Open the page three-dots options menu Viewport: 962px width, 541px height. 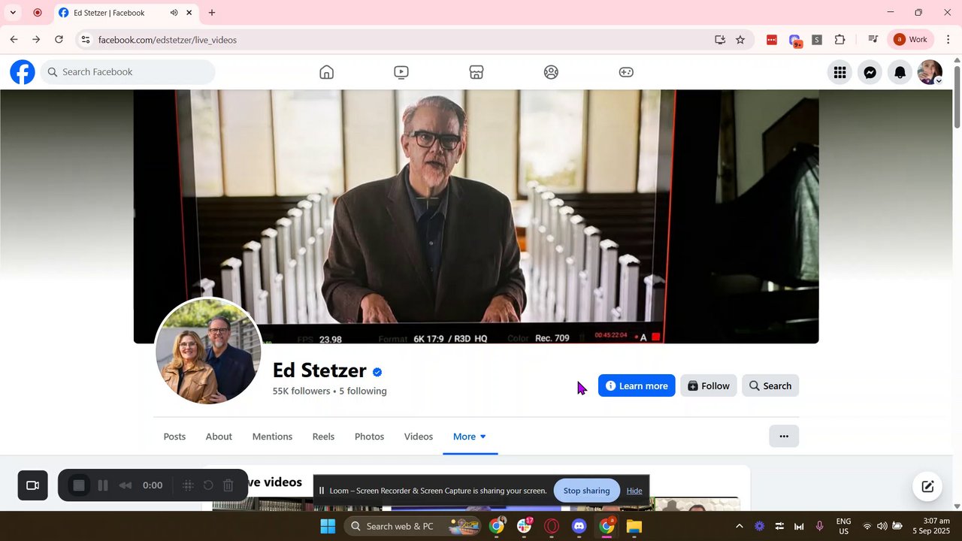pyautogui.click(x=784, y=436)
